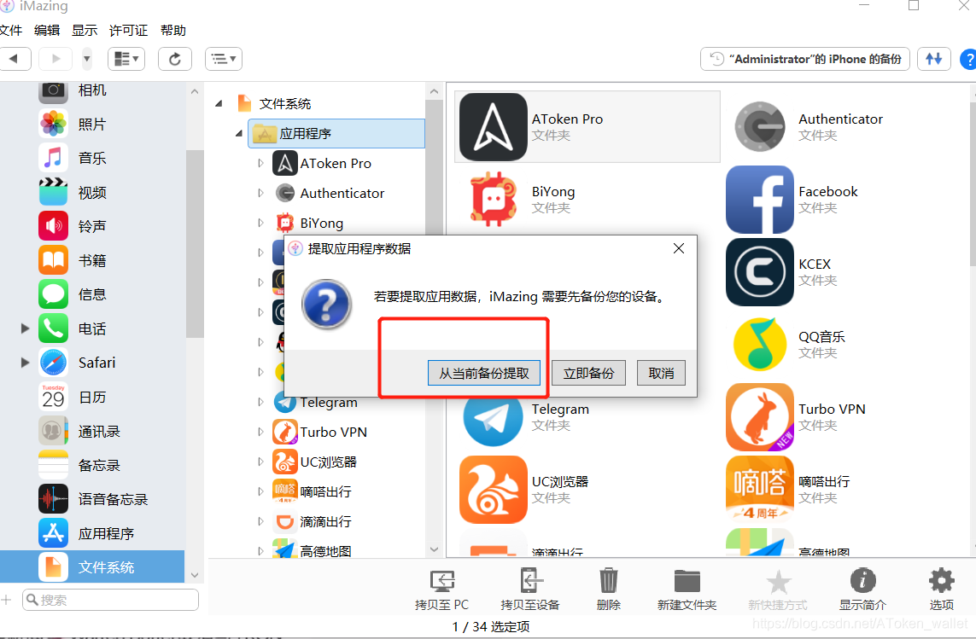Open the 帮助 menu
The image size is (976, 639).
coord(173,31)
